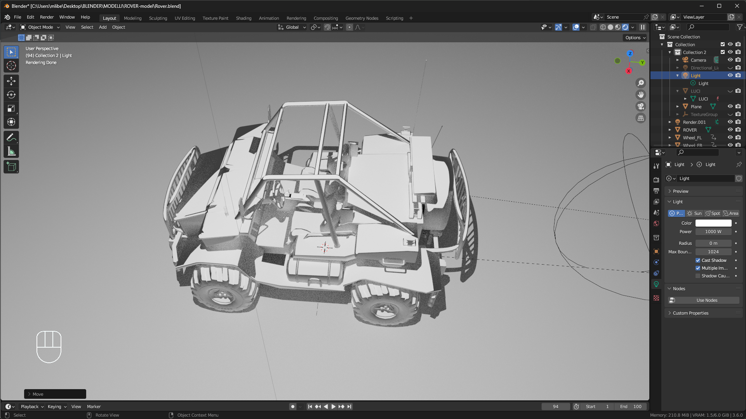746x419 pixels.
Task: Switch to Sculpting workspace tab
Action: [x=158, y=18]
